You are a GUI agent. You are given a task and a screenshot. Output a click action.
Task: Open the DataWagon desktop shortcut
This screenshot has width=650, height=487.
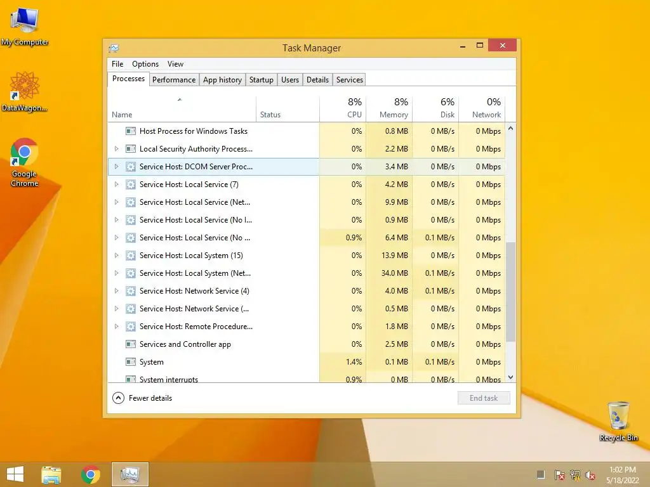point(25,92)
